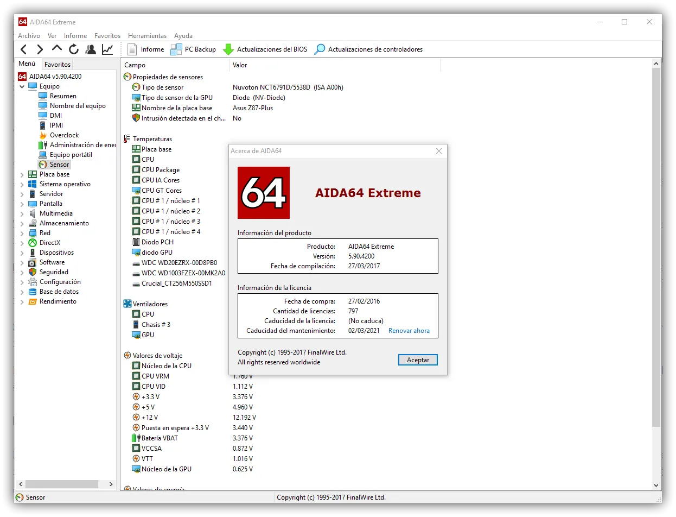
Task: Click Aceptar in About dialog
Action: [418, 360]
